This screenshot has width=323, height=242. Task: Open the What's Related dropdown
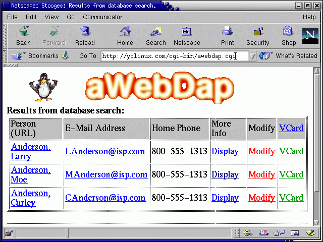[289, 56]
